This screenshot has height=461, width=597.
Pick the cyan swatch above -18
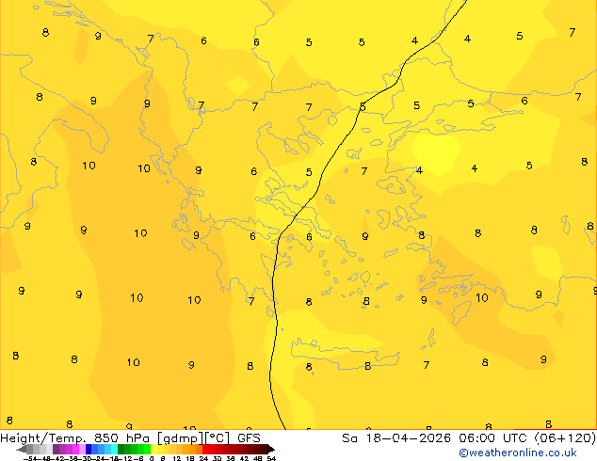pyautogui.click(x=114, y=449)
